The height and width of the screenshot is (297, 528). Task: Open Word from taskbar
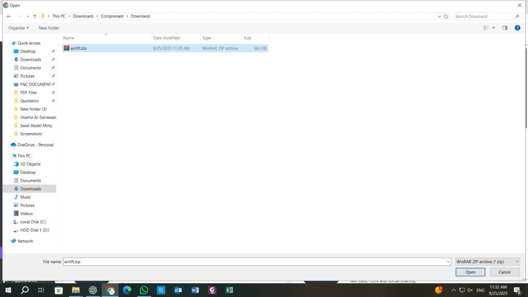[x=195, y=290]
